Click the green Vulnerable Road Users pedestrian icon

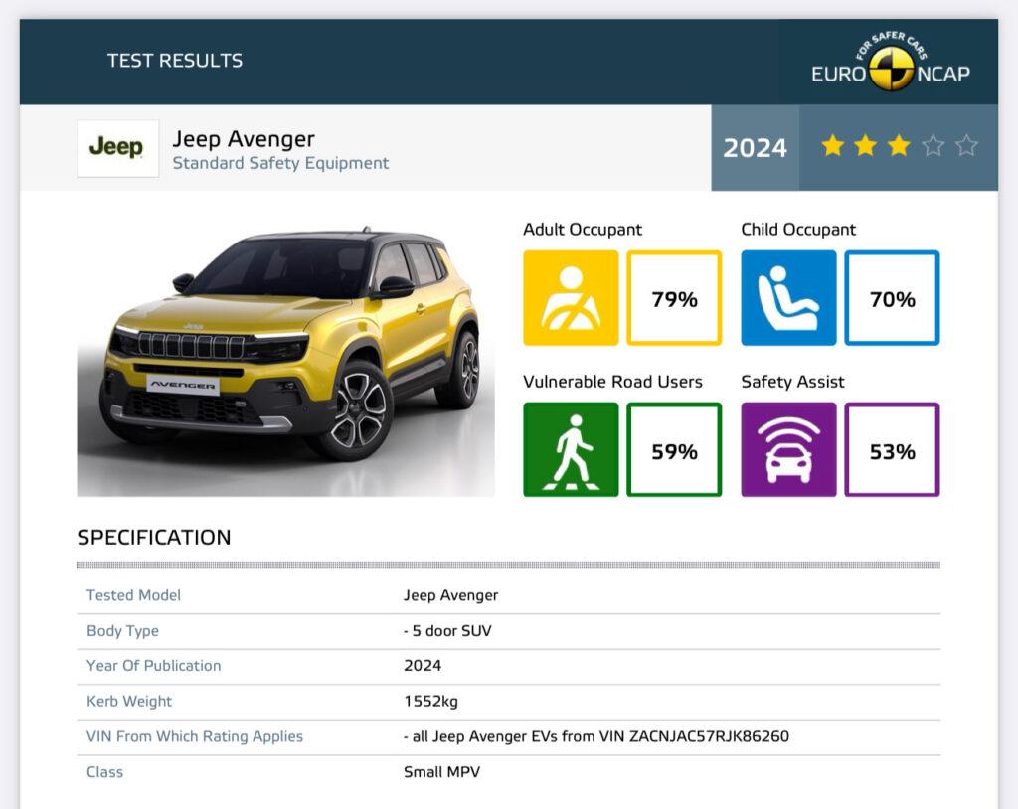point(571,450)
